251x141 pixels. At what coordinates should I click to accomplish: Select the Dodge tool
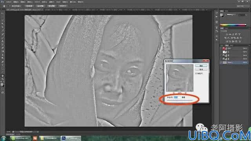click(x=3, y=58)
